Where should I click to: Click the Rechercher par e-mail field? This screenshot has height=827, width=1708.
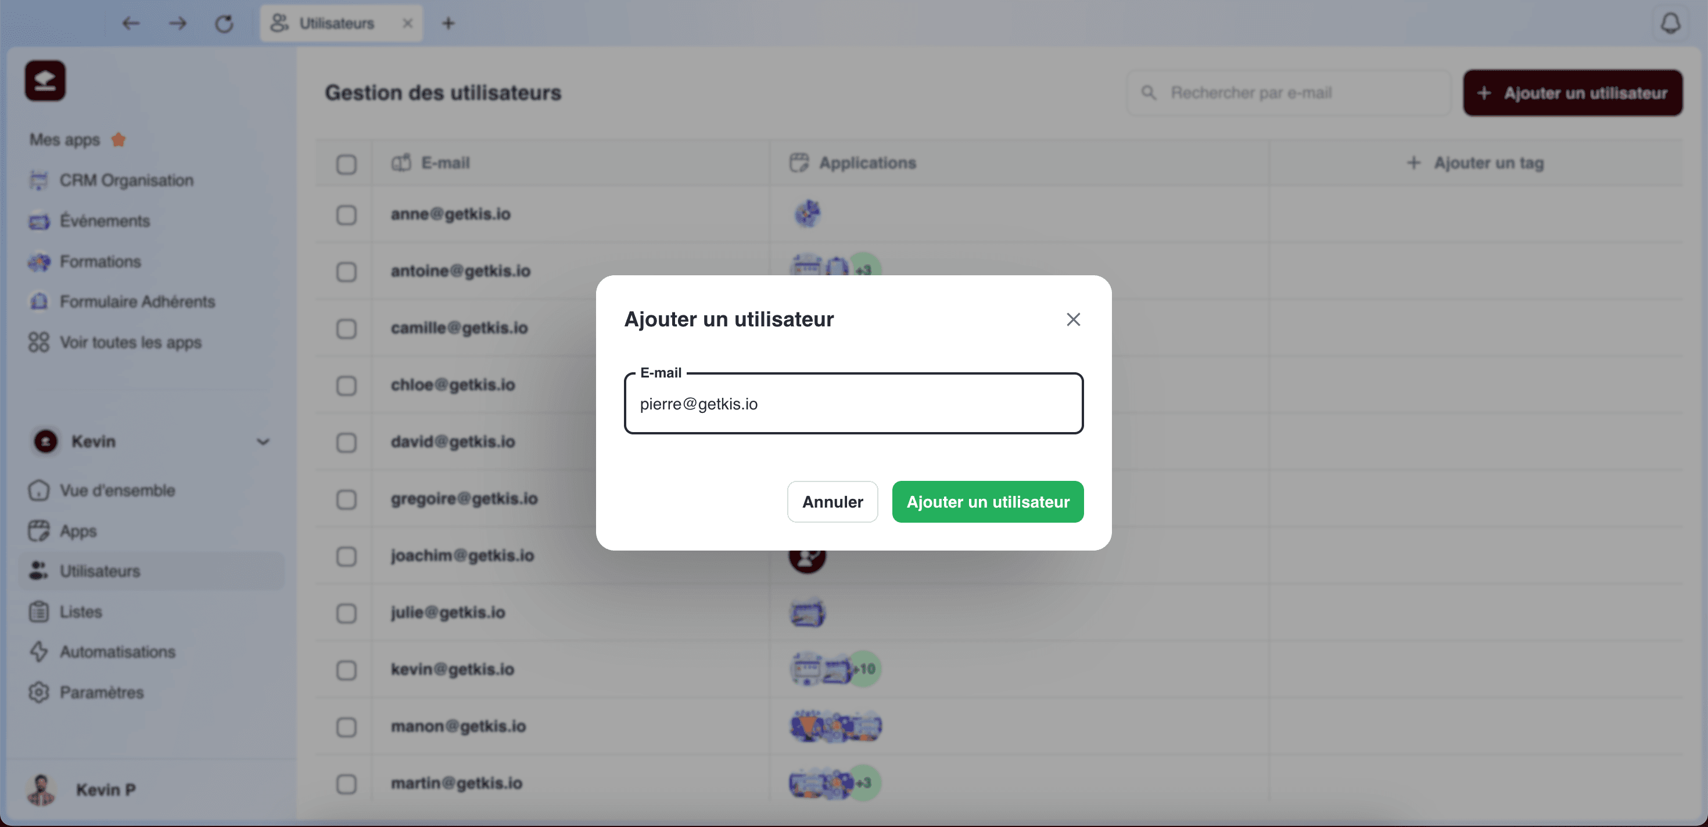coord(1290,93)
